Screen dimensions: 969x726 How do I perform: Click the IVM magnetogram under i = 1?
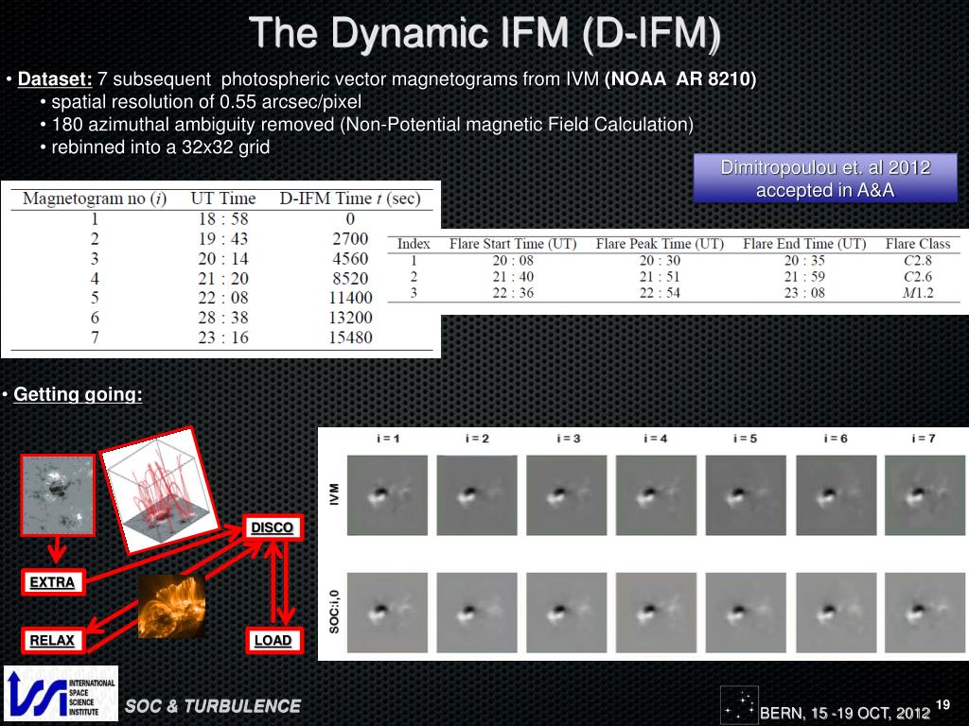[x=387, y=495]
